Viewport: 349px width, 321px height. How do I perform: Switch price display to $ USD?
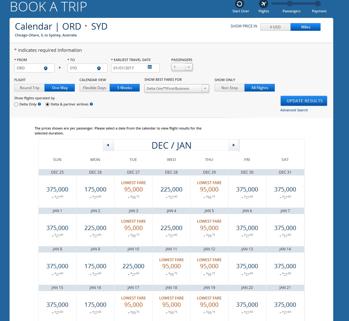pos(275,27)
